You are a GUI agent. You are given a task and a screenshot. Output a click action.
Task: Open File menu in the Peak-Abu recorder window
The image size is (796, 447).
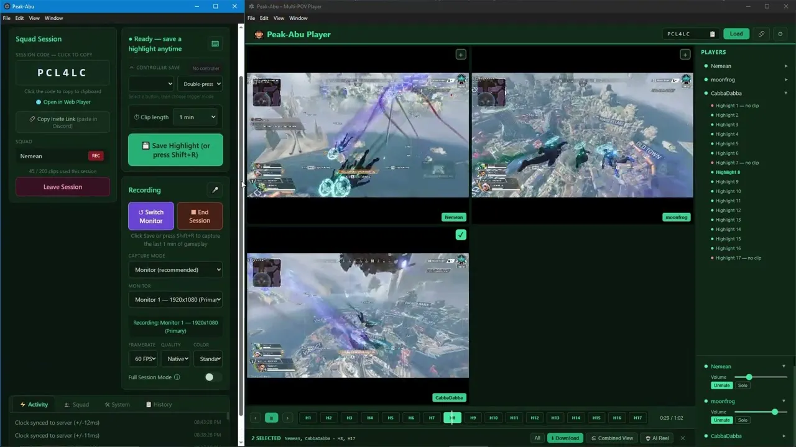click(x=6, y=18)
